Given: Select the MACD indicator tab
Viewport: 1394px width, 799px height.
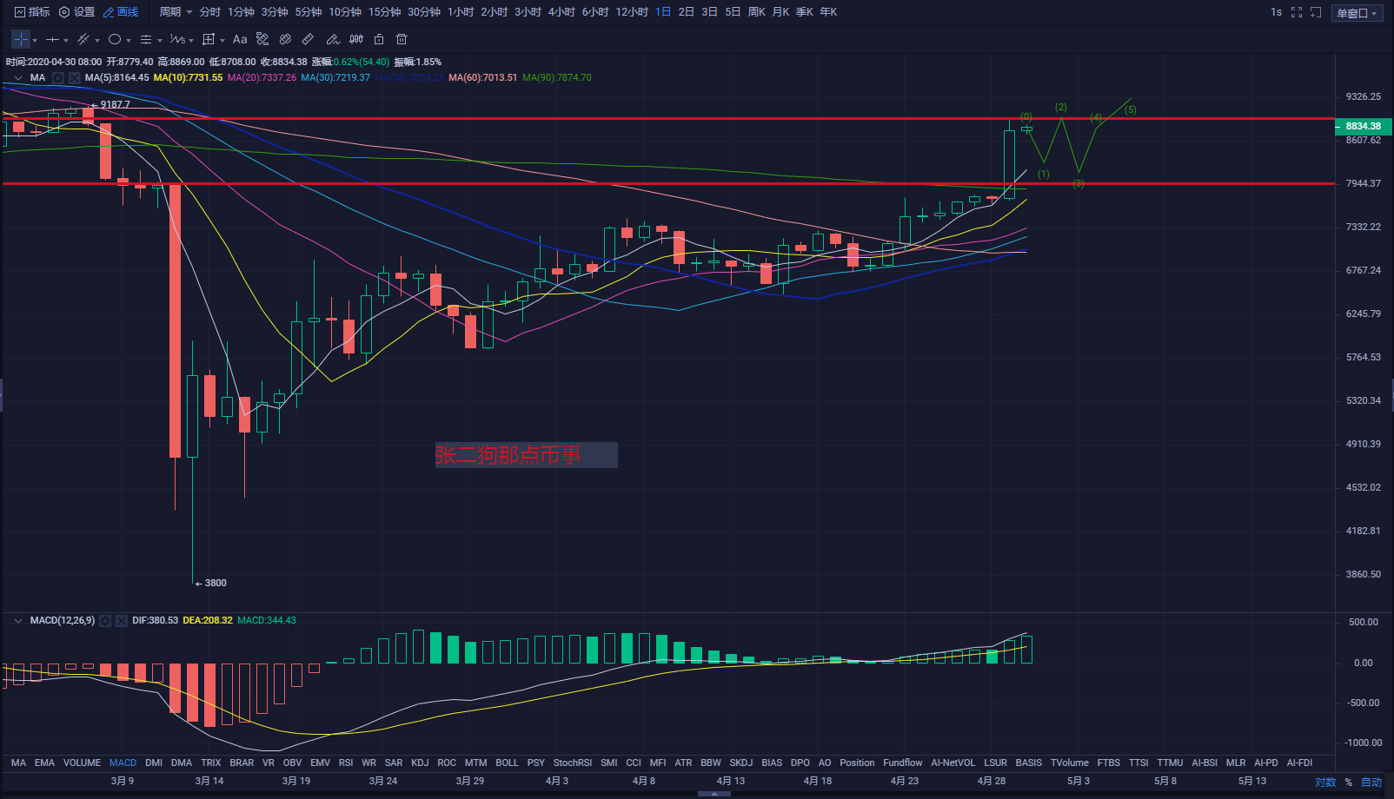Looking at the screenshot, I should click(x=123, y=763).
